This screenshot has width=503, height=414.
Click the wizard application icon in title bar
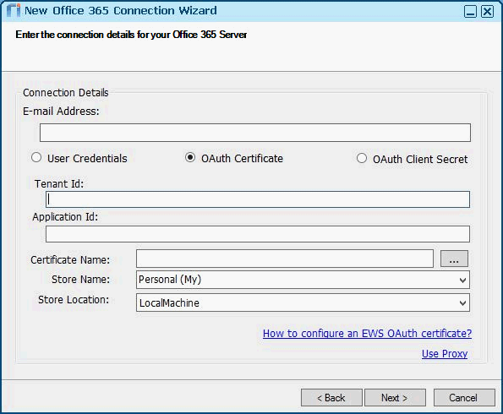(14, 11)
